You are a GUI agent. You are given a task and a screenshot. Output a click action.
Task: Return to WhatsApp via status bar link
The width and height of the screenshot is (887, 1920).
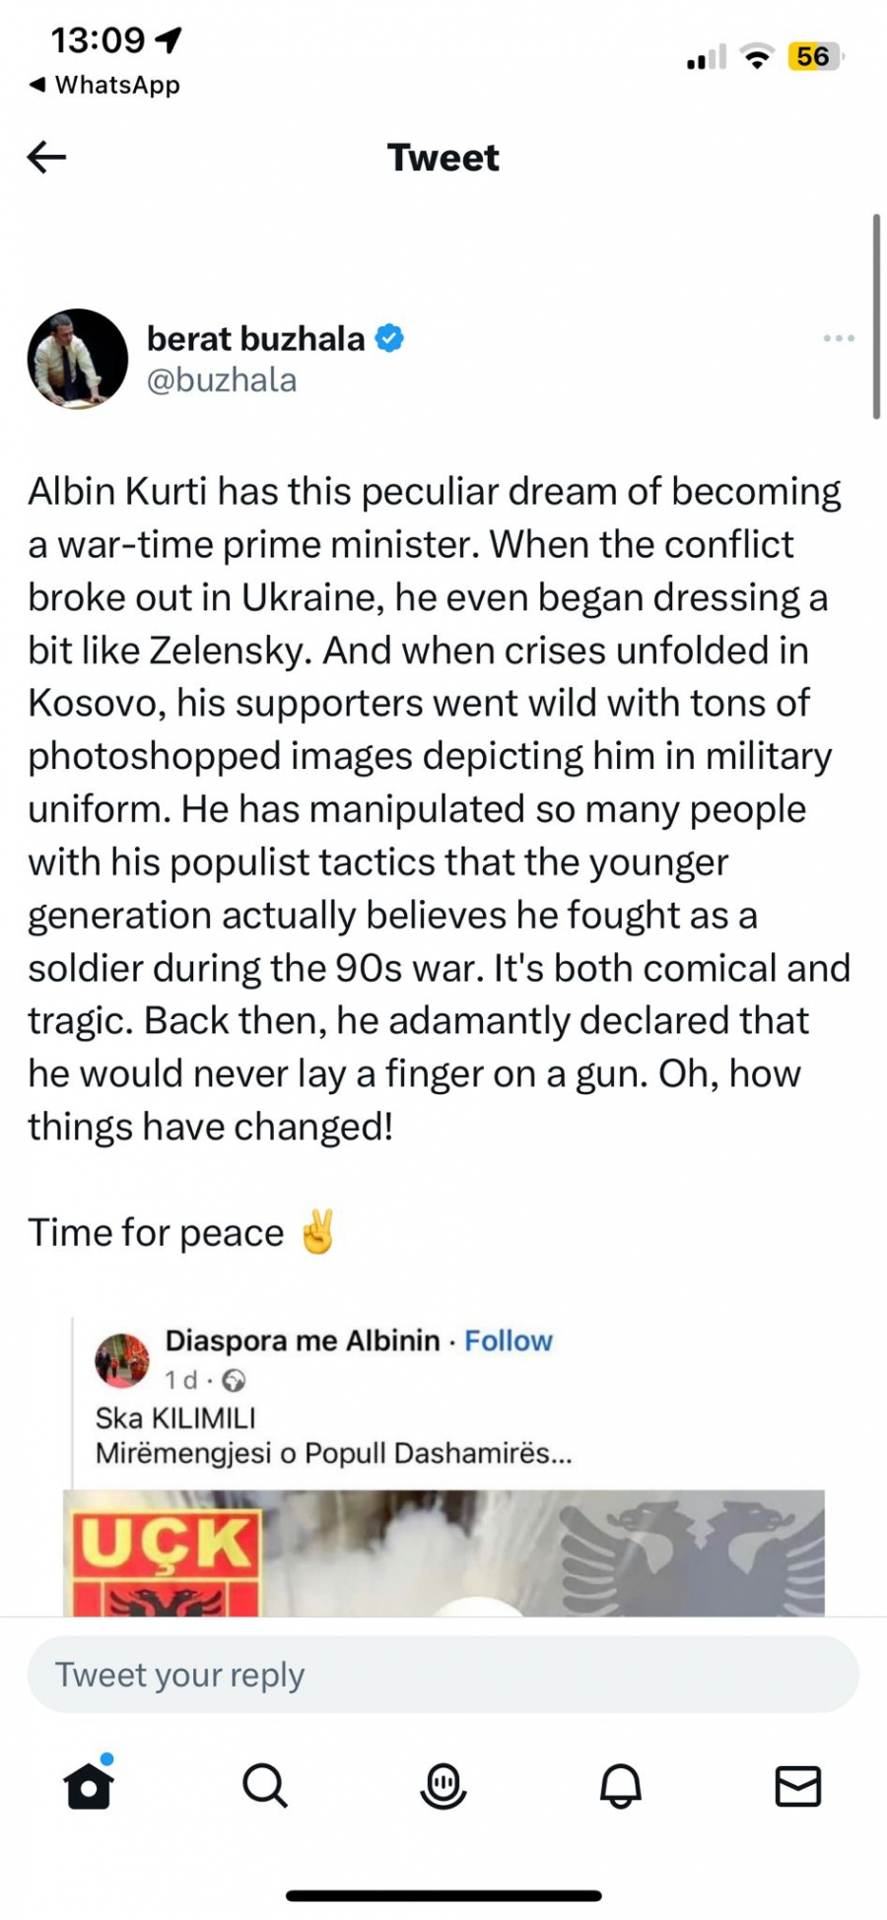click(x=104, y=85)
